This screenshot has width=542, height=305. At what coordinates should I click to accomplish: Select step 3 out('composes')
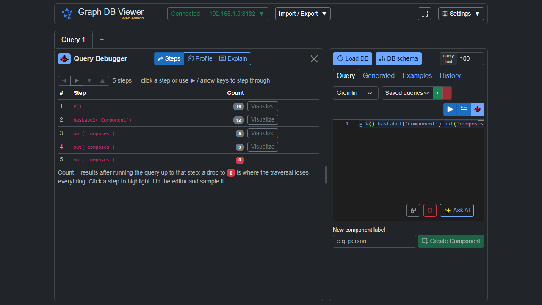point(188,133)
